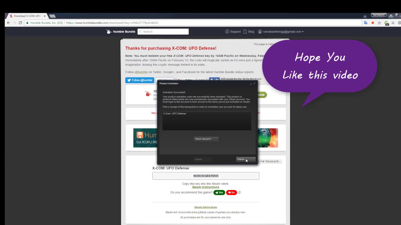The width and height of the screenshot is (401, 225).
Task: Bookmark this page with the star icon
Action: tap(379, 23)
